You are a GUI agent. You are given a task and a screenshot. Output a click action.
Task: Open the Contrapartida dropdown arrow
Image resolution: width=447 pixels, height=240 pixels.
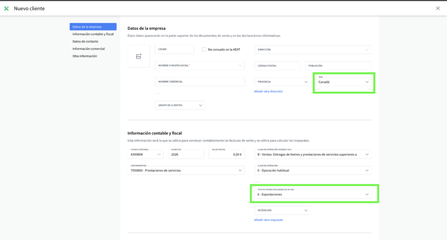click(x=240, y=171)
